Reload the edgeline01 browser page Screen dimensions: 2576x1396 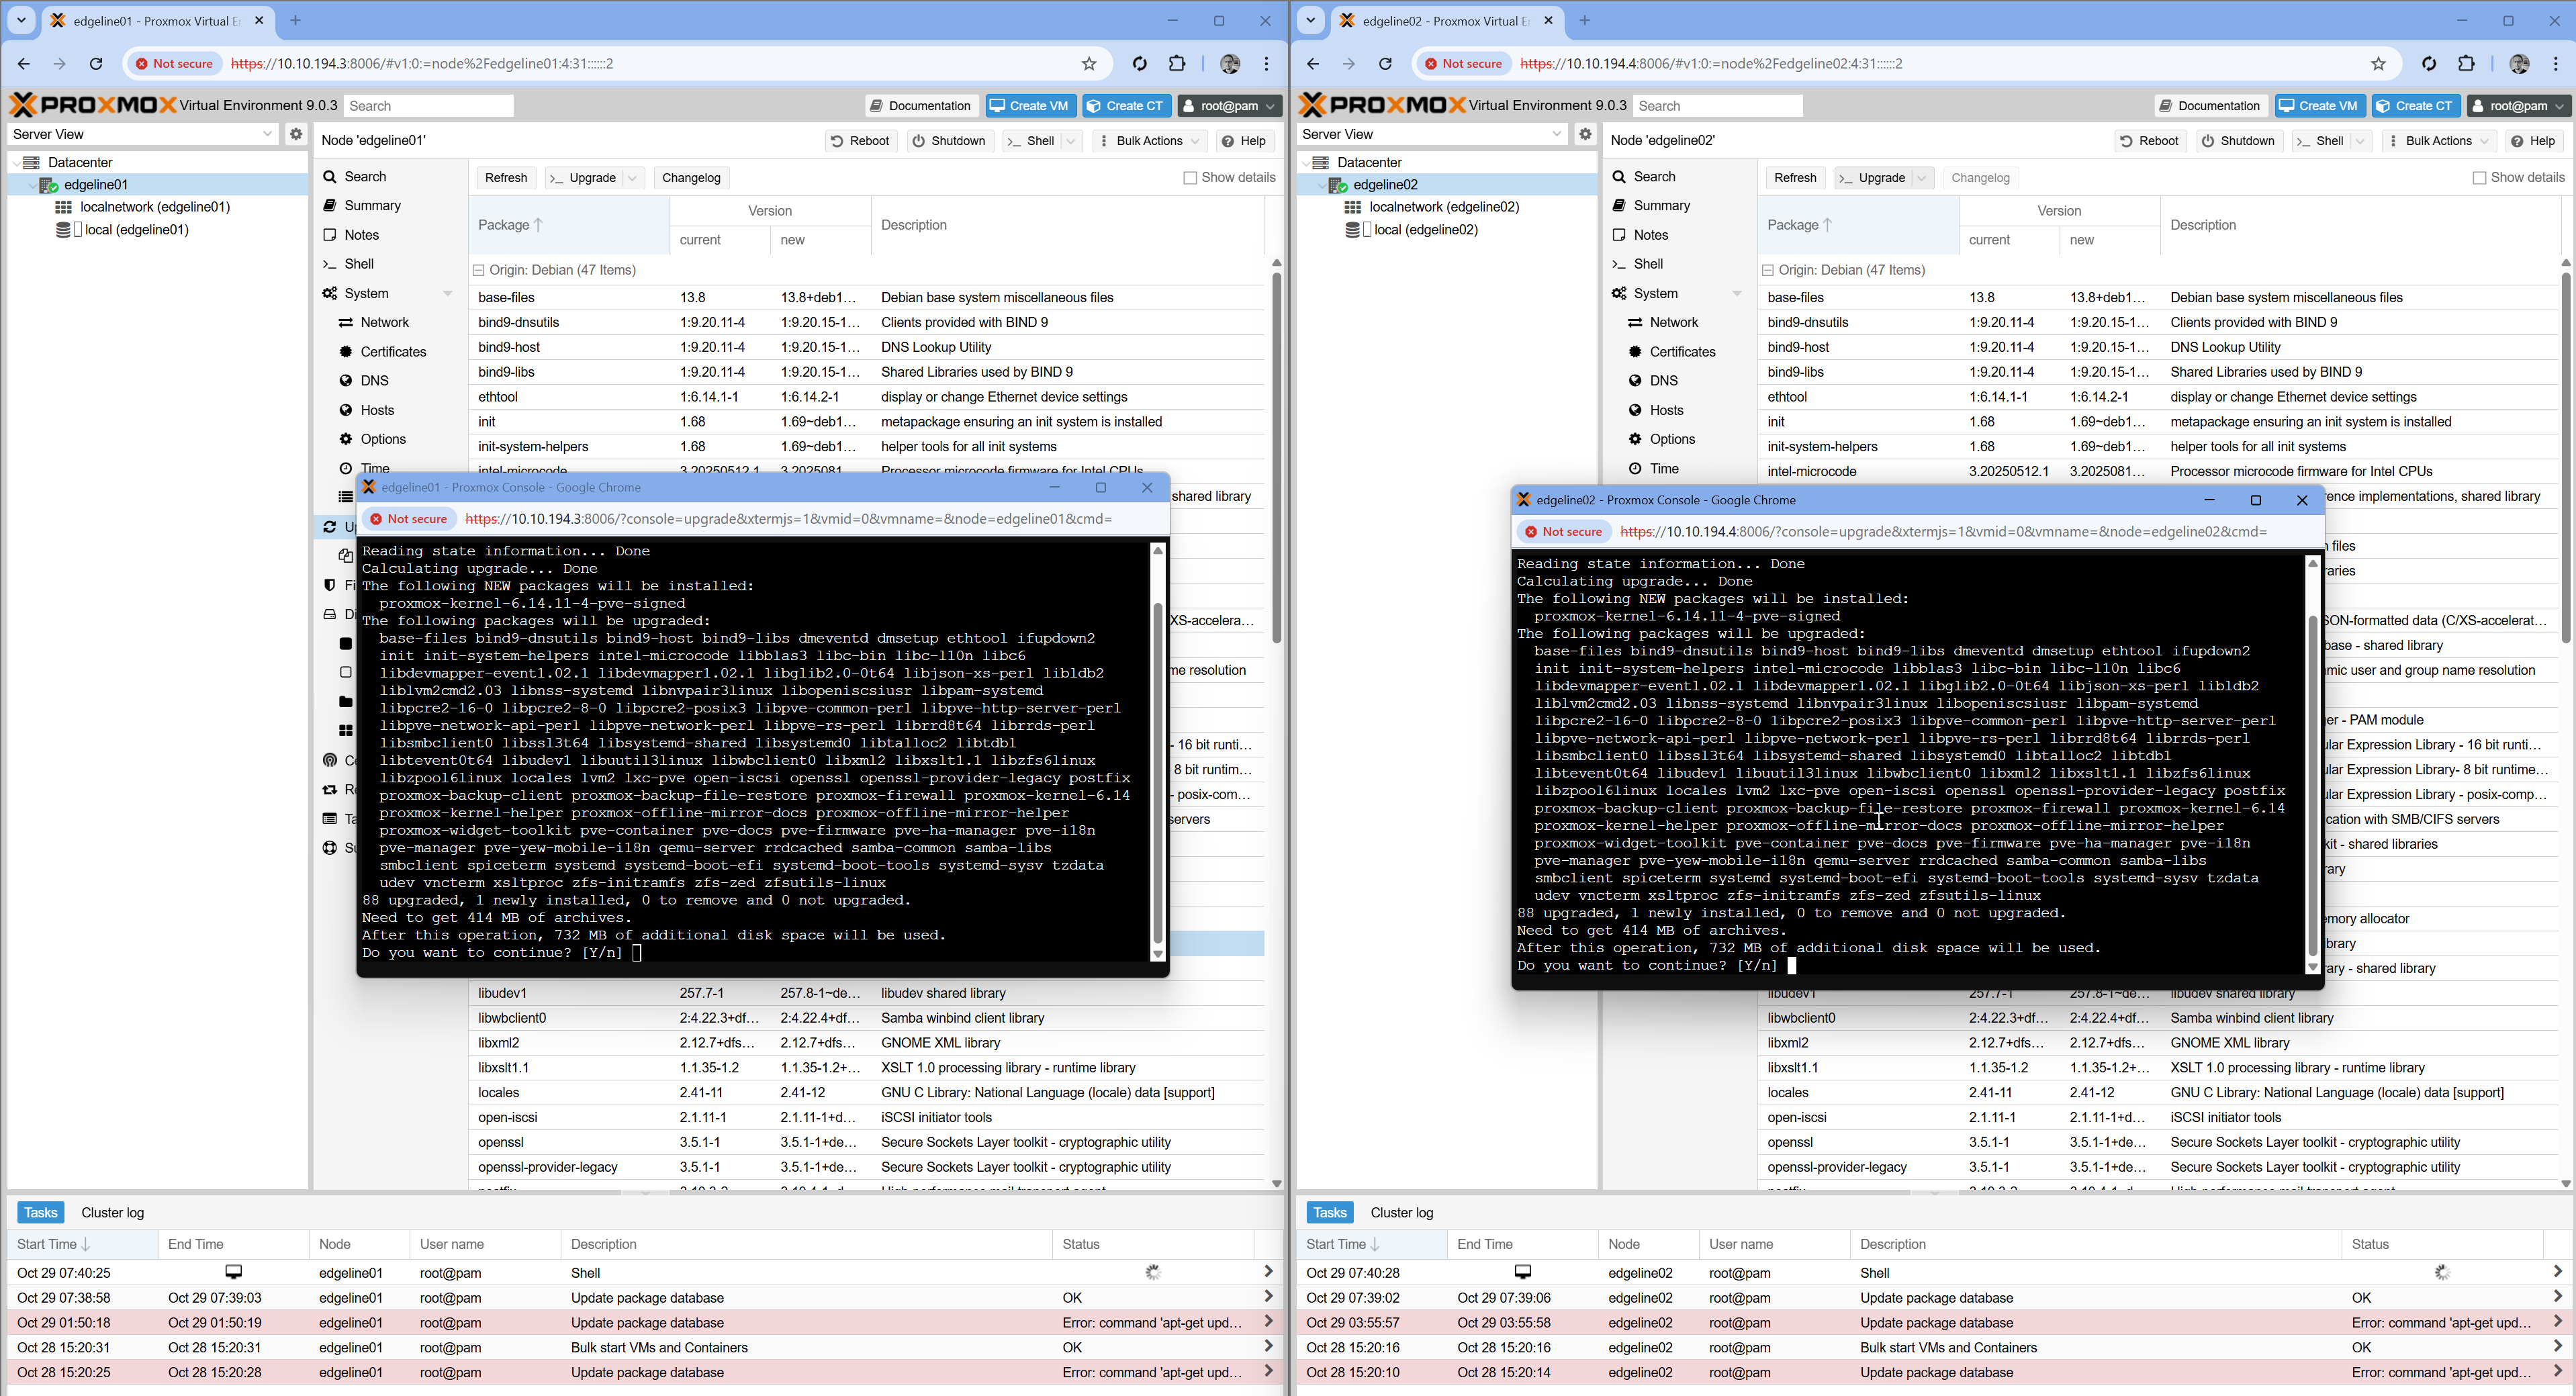point(96,64)
